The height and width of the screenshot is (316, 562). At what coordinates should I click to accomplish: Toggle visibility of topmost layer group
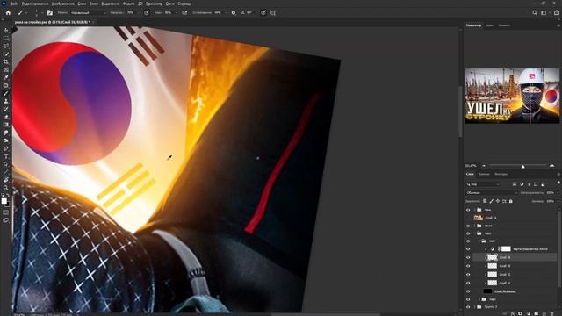[x=468, y=210]
